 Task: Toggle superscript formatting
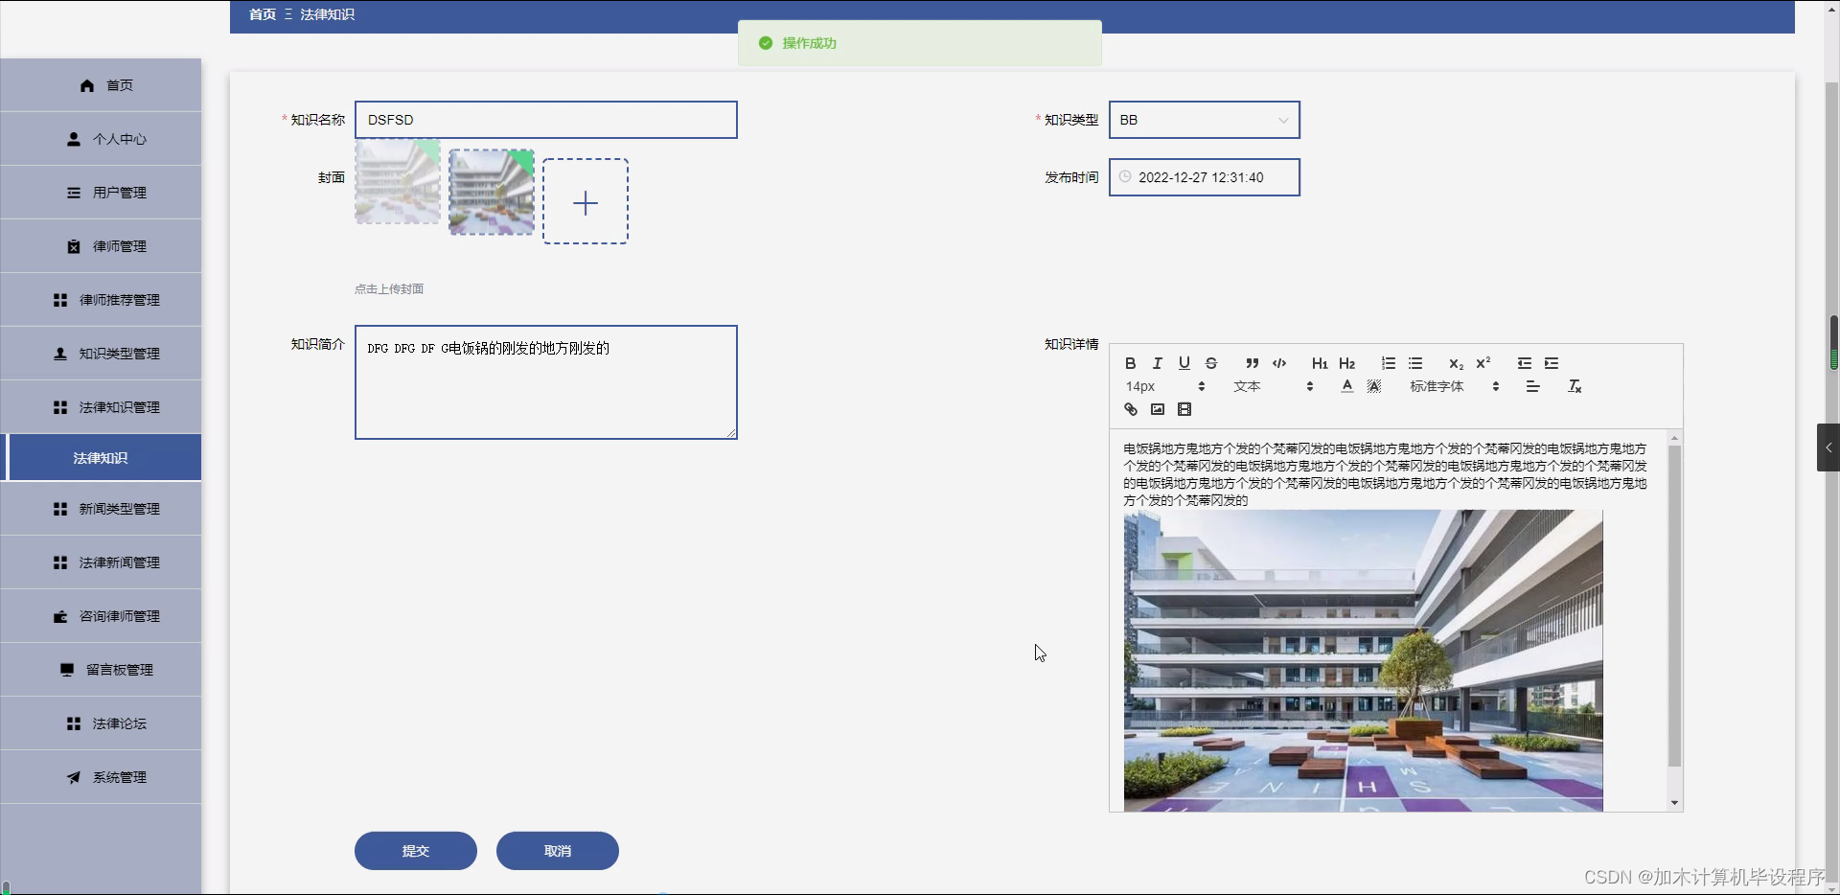1483,362
